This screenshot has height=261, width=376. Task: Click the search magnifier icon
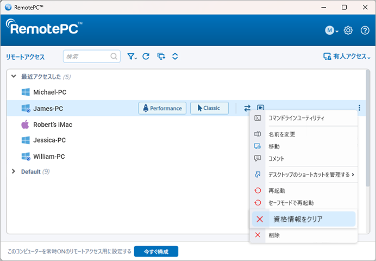point(114,57)
